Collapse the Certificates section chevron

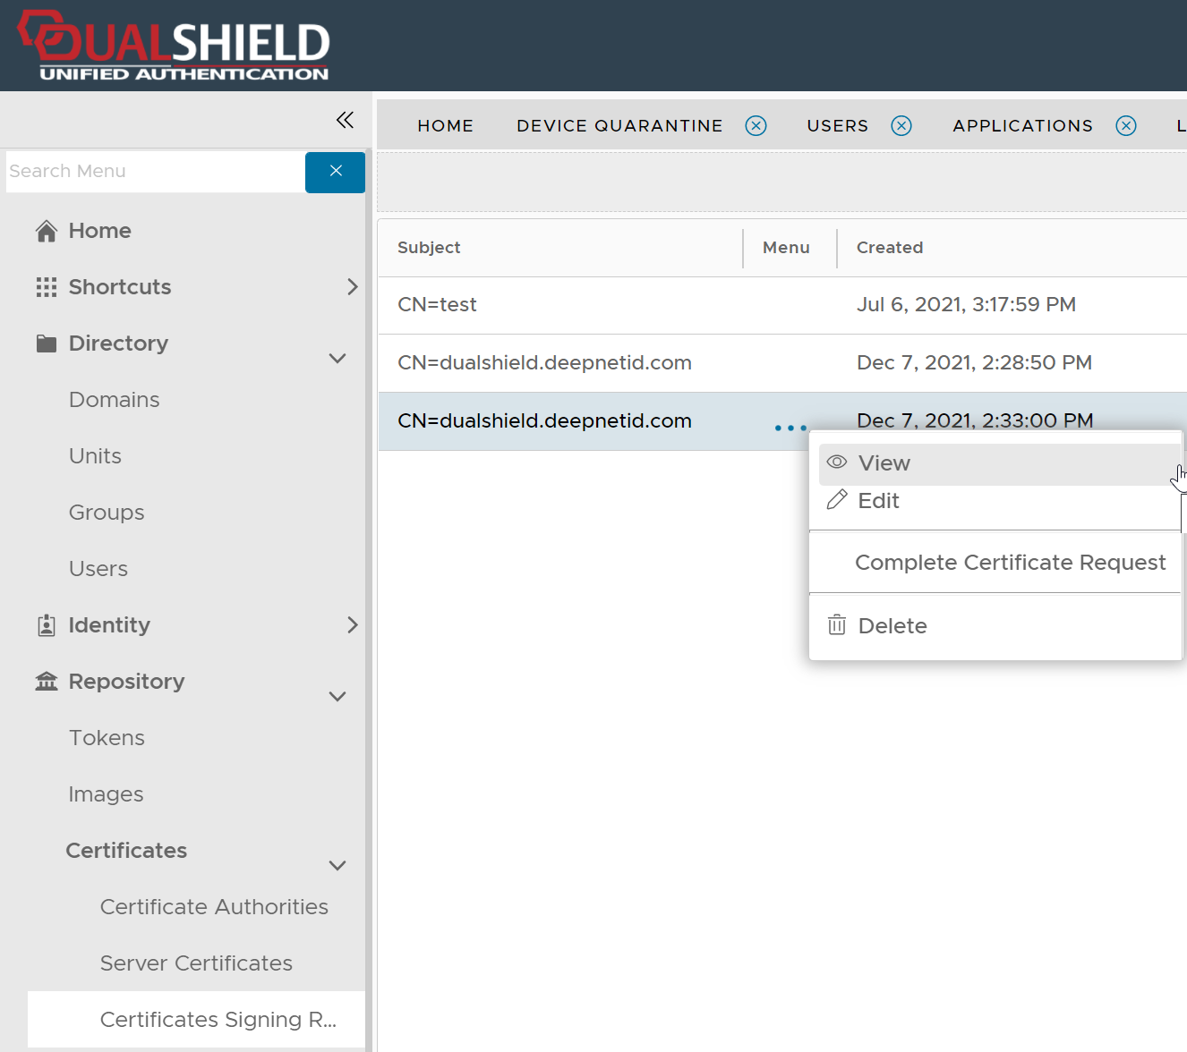pos(337,866)
